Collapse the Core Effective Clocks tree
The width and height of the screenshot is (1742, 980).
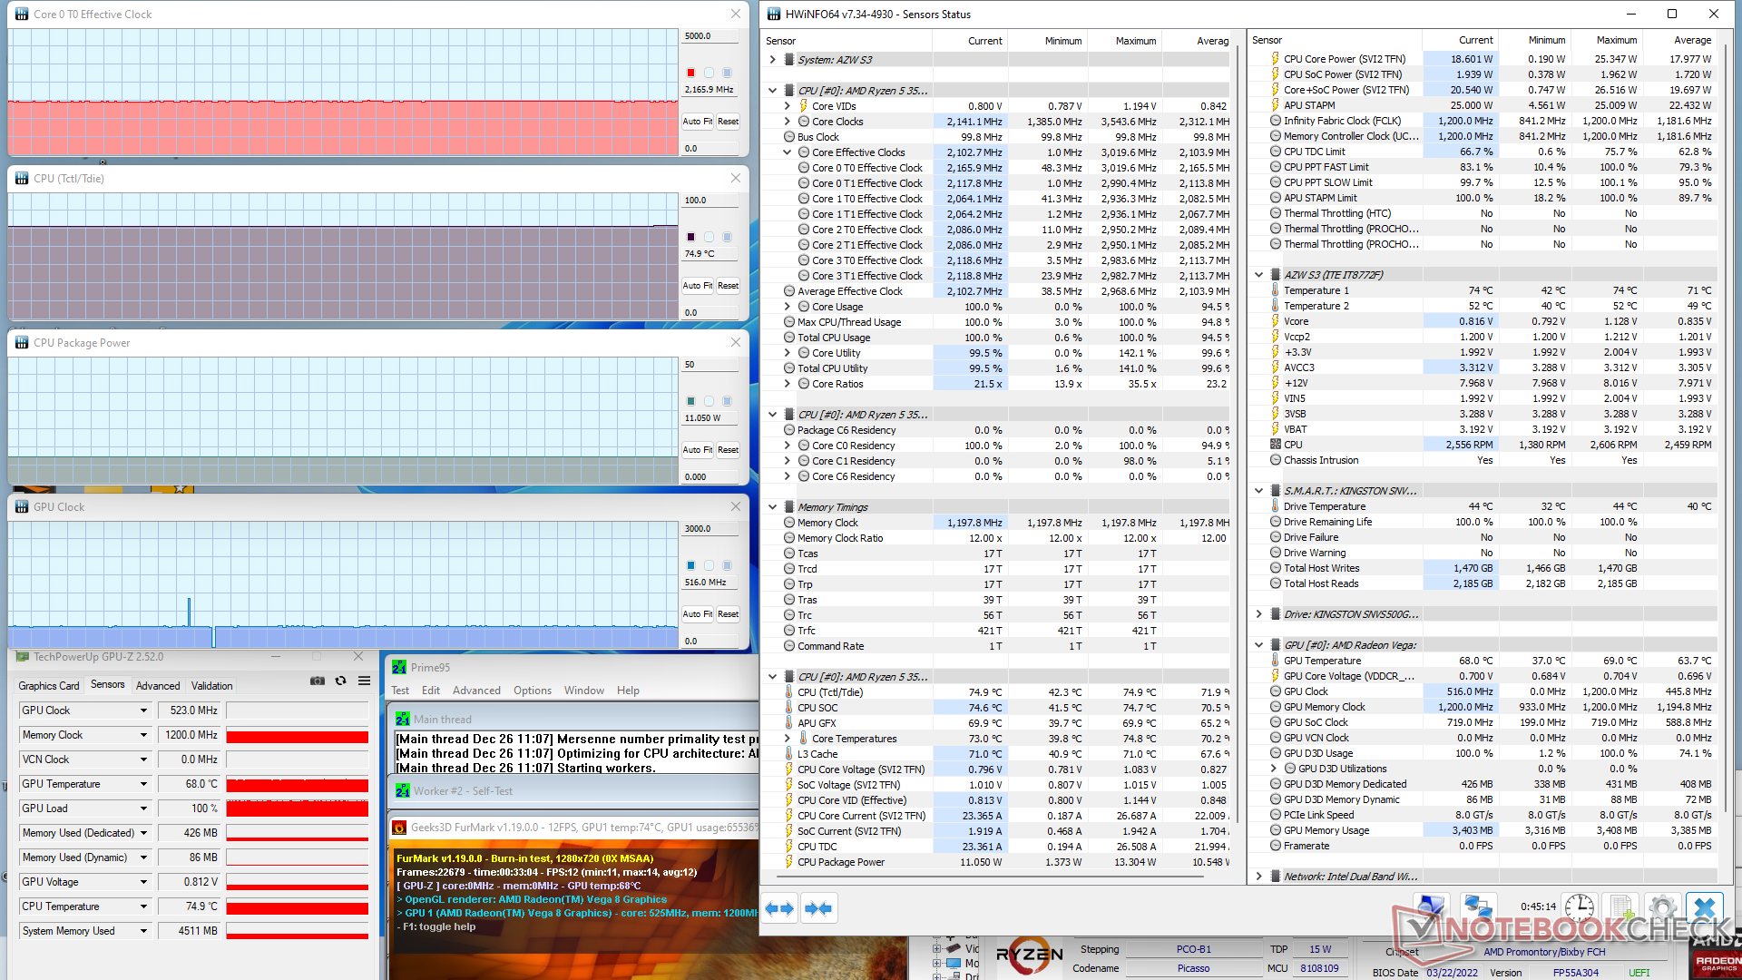788,152
